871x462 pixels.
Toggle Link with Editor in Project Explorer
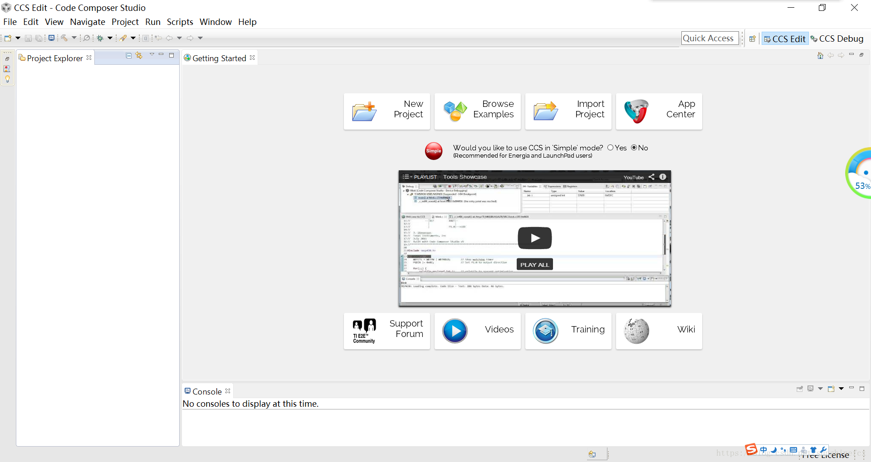point(139,55)
